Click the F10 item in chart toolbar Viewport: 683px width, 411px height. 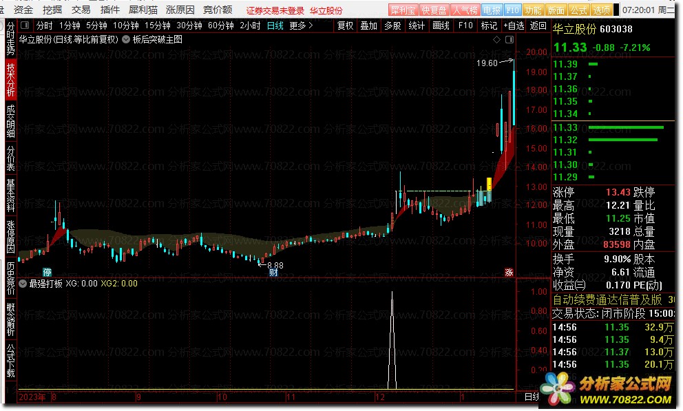[x=465, y=25]
